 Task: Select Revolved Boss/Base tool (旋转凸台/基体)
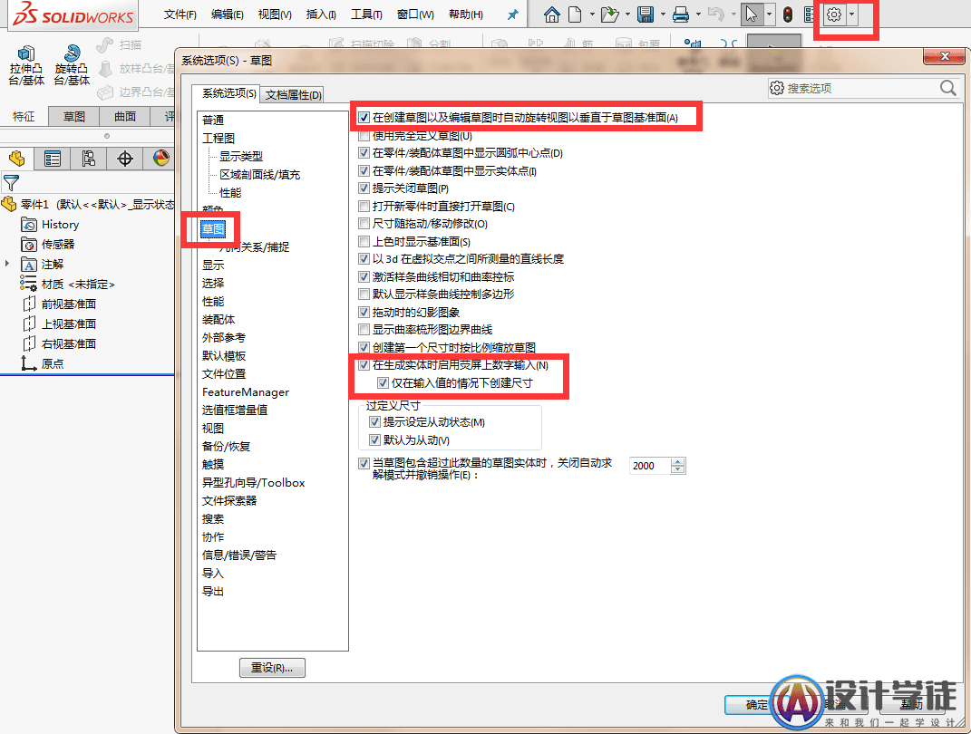click(72, 65)
